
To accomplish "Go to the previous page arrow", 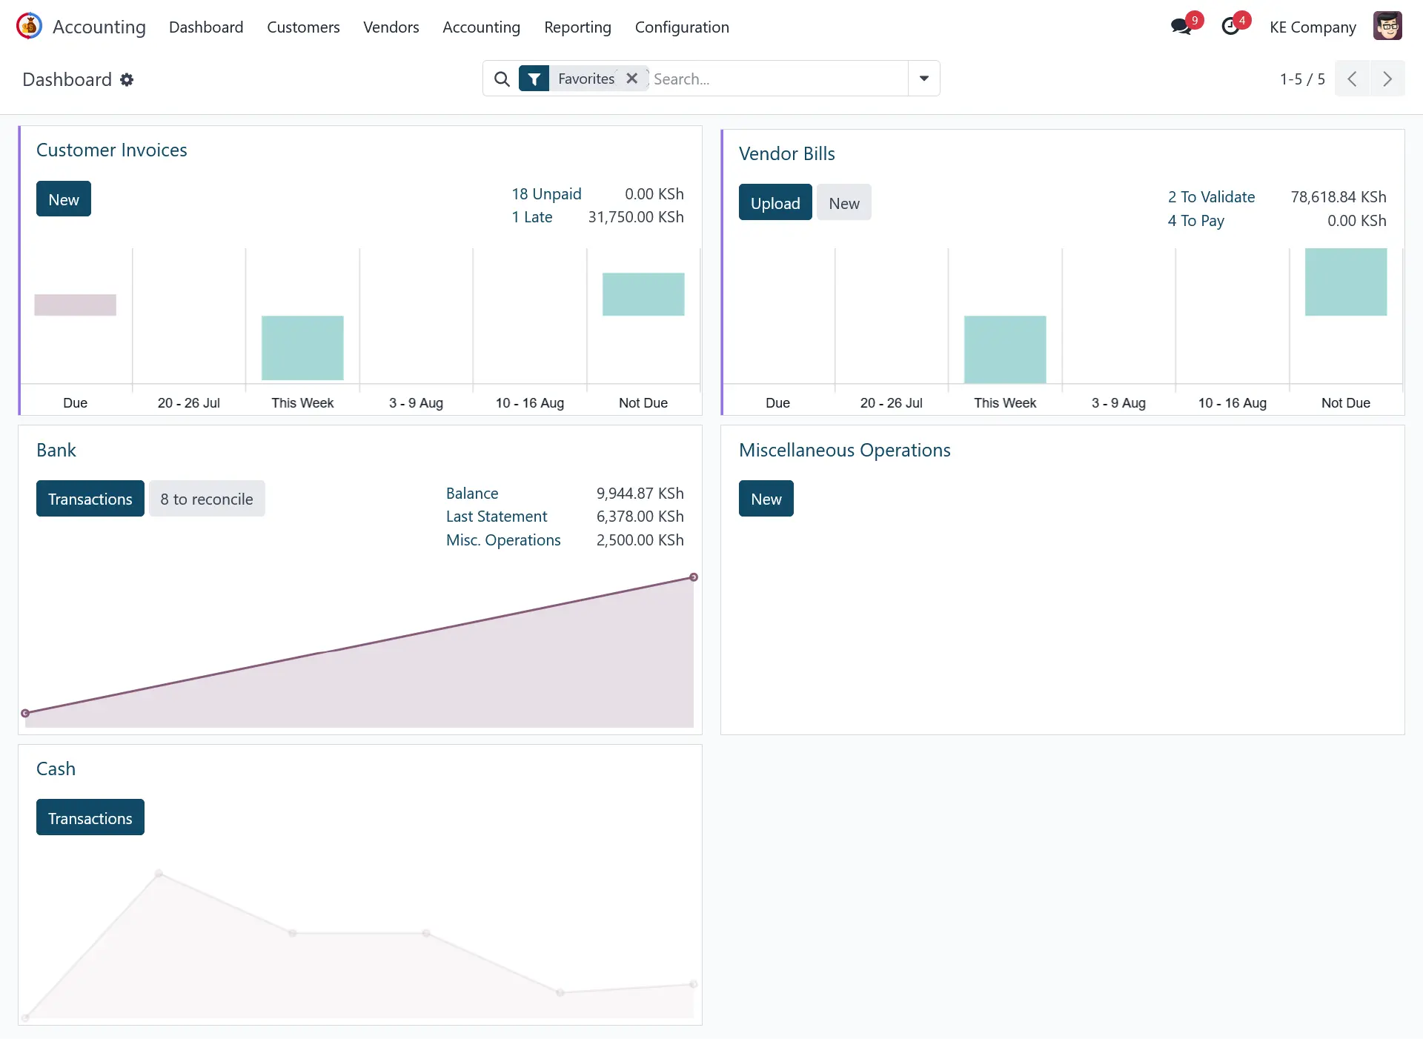I will pyautogui.click(x=1352, y=79).
